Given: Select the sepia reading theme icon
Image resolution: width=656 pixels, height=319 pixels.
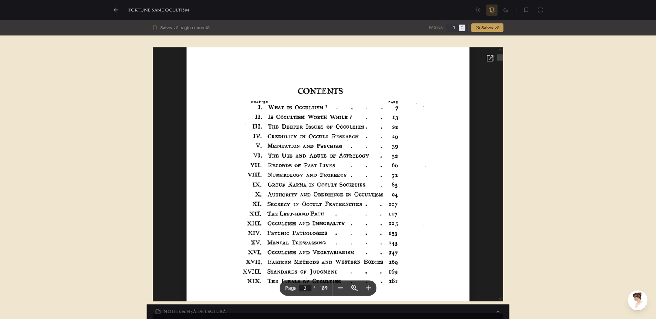Looking at the screenshot, I should pyautogui.click(x=492, y=10).
